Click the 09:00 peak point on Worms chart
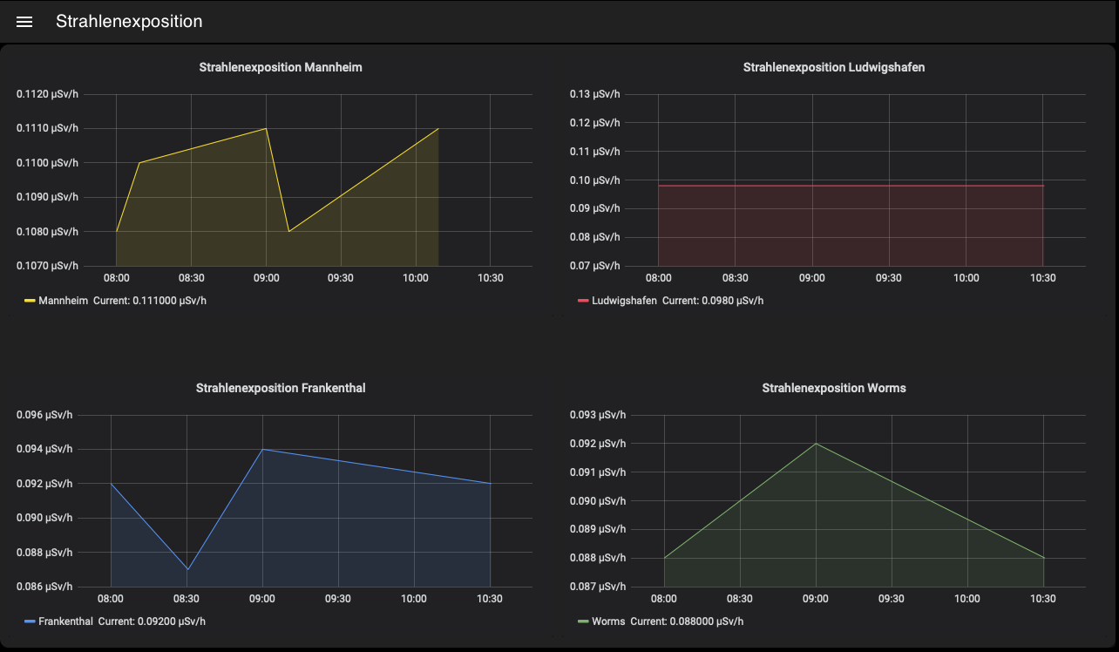 (816, 444)
